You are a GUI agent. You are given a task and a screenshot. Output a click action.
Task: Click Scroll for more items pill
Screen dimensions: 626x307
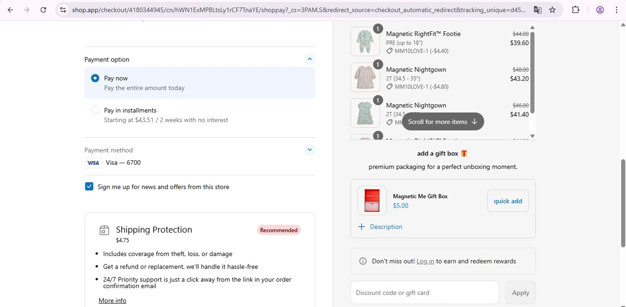(443, 121)
